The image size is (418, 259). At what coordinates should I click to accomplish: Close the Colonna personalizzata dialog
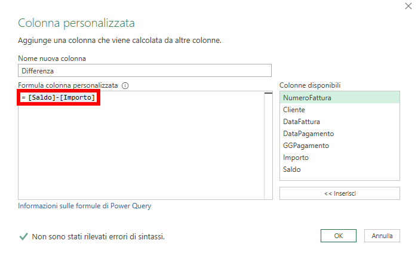tap(408, 6)
